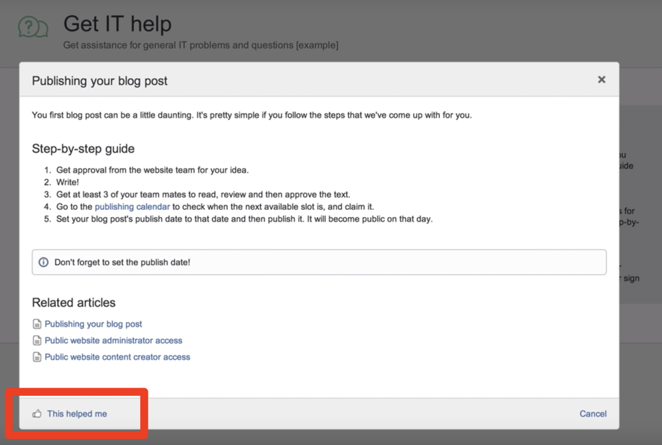Click the Don't forget to set publish date note
Viewport: 662px width, 445px height.
click(x=319, y=262)
